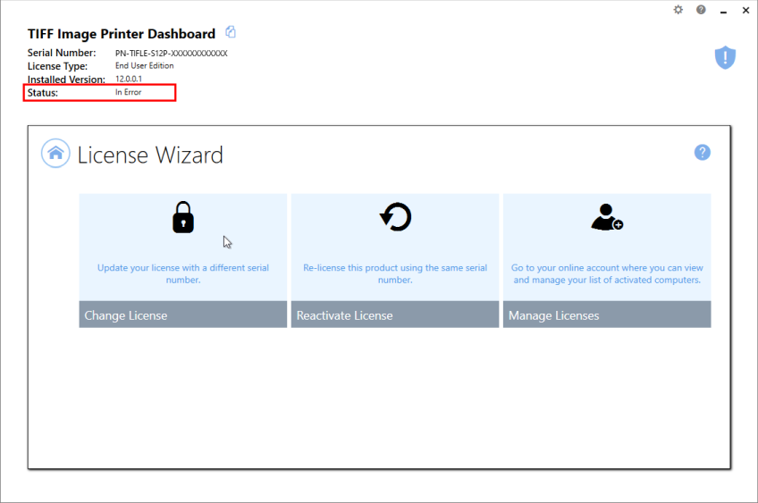Minimize the dashboard window
758x503 pixels.
click(x=723, y=11)
